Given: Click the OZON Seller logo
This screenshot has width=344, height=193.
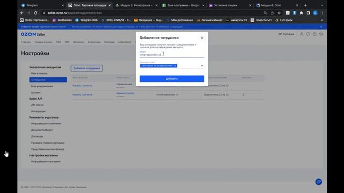Looking at the screenshot, I should 33,34.
